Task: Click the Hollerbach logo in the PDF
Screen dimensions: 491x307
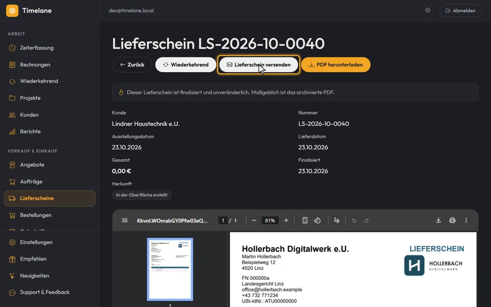Action: click(433, 266)
